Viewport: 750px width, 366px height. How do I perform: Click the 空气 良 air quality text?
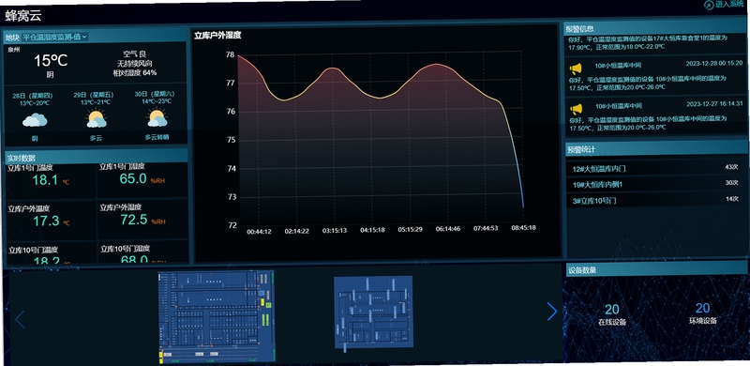click(x=135, y=53)
